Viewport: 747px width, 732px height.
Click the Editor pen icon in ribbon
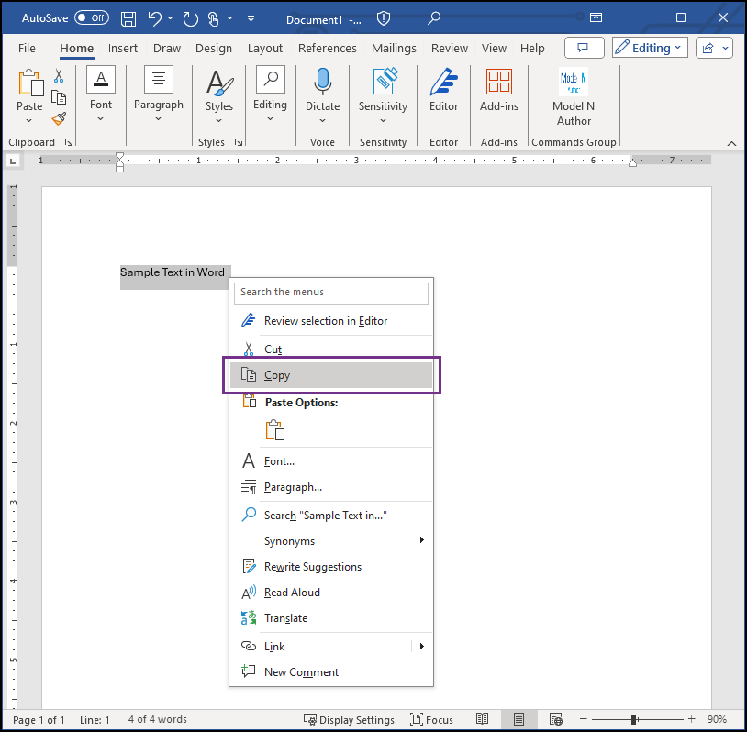tap(443, 81)
